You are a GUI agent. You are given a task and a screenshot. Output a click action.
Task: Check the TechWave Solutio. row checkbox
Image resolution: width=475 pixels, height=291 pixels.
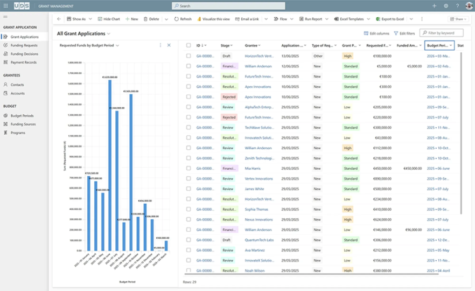pyautogui.click(x=188, y=127)
